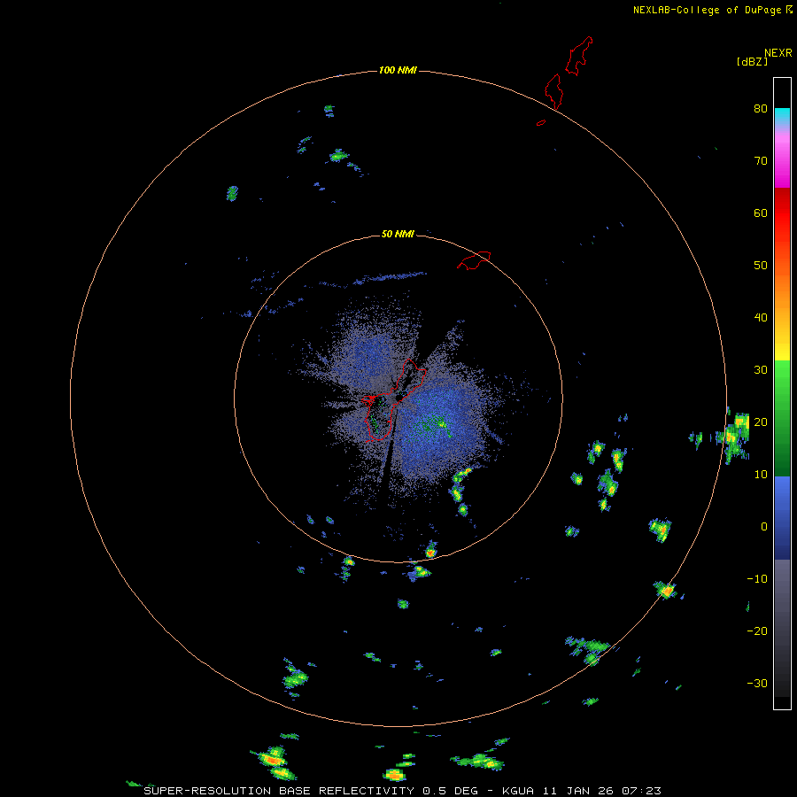
Task: Click the bright green segment of color bar
Action: tap(782, 381)
